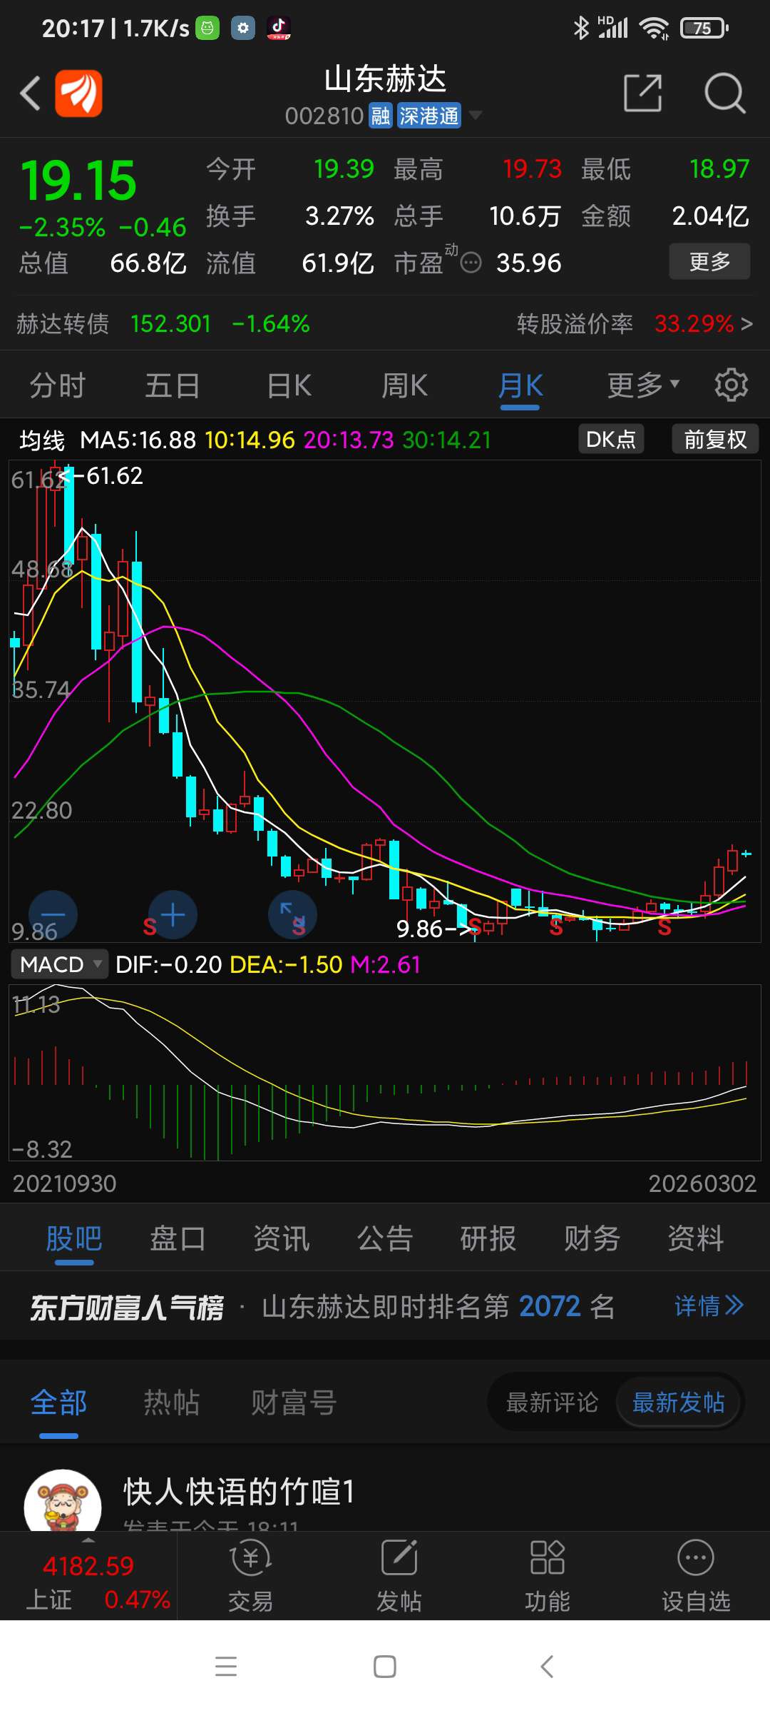Open the 资料 tab
Screen dimensions: 770x1713
(696, 1238)
